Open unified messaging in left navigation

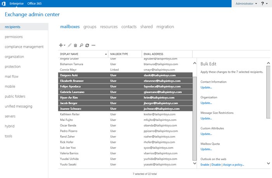(18, 106)
